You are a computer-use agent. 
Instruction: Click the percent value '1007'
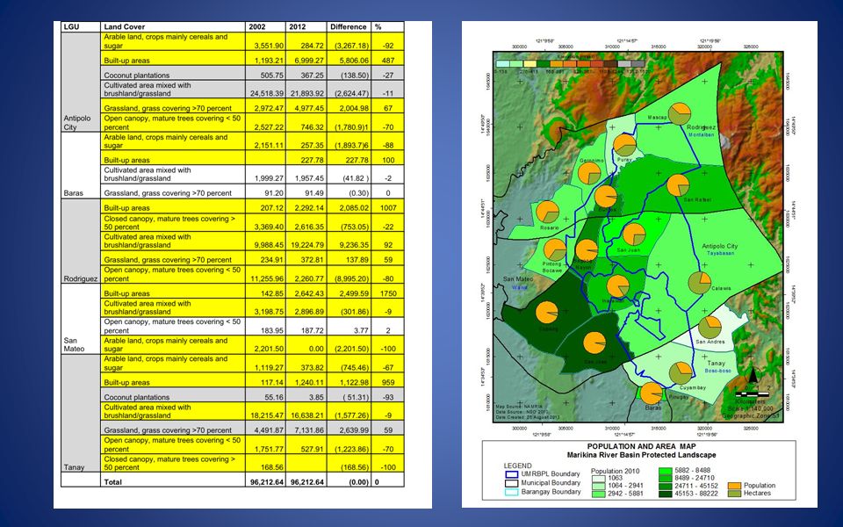[388, 207]
